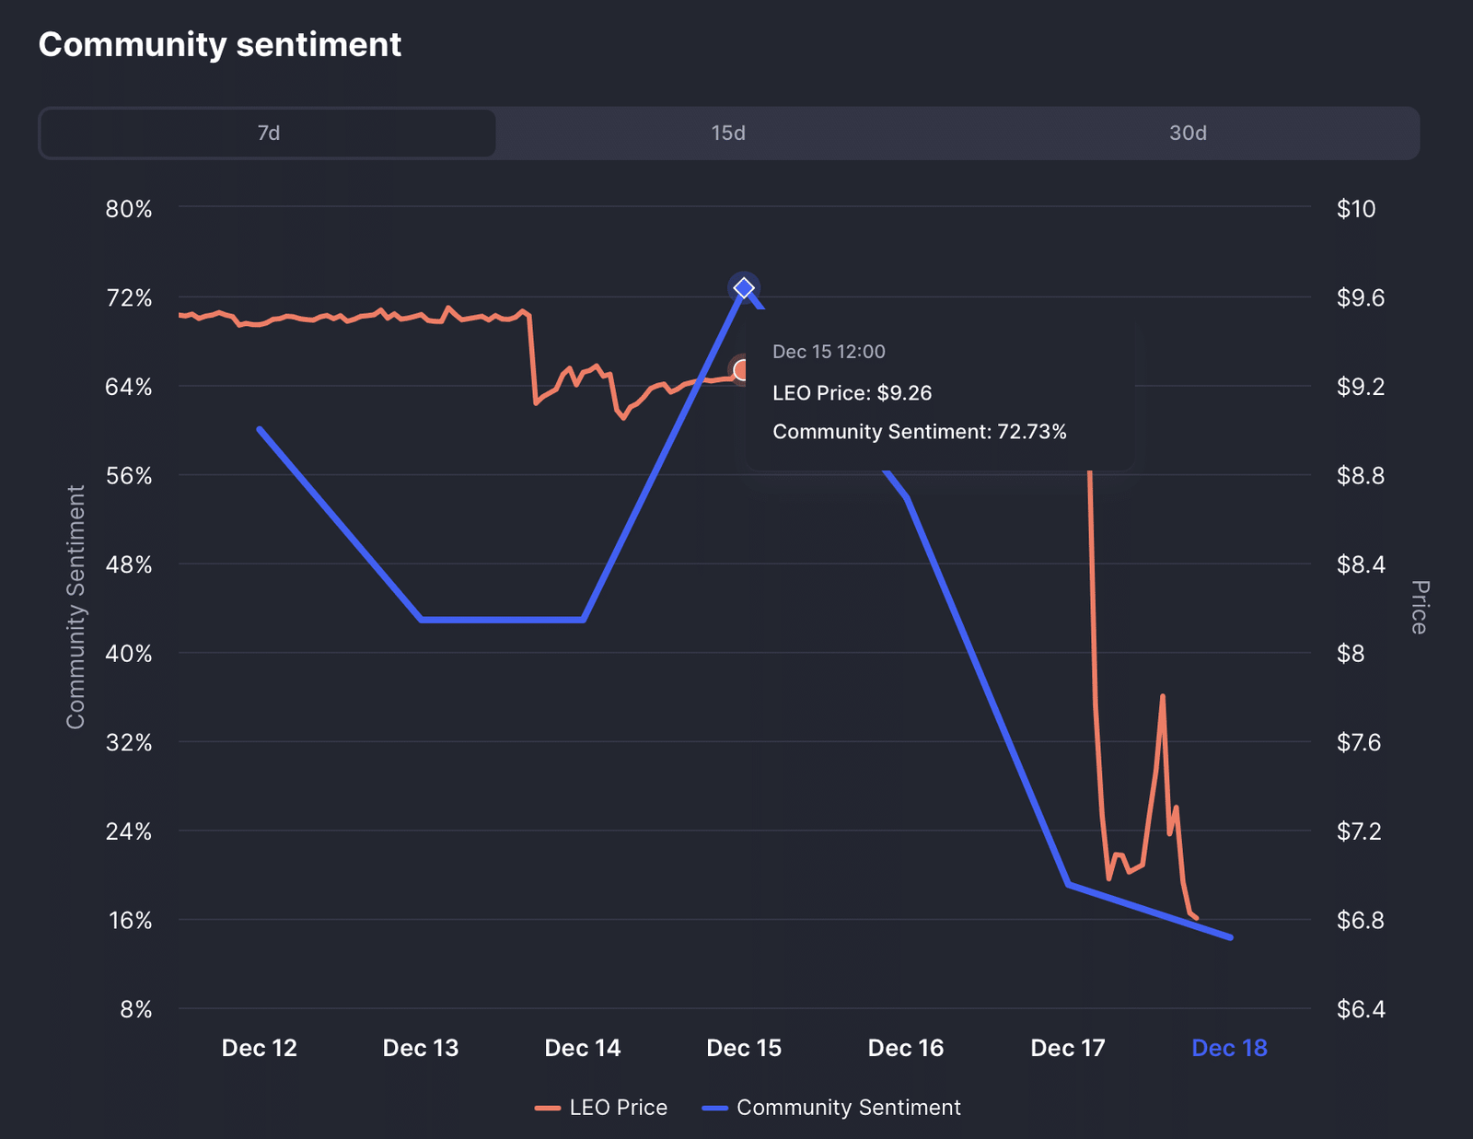The width and height of the screenshot is (1473, 1139).
Task: Click the blue diamond marker on the sentiment peak
Action: click(x=744, y=288)
